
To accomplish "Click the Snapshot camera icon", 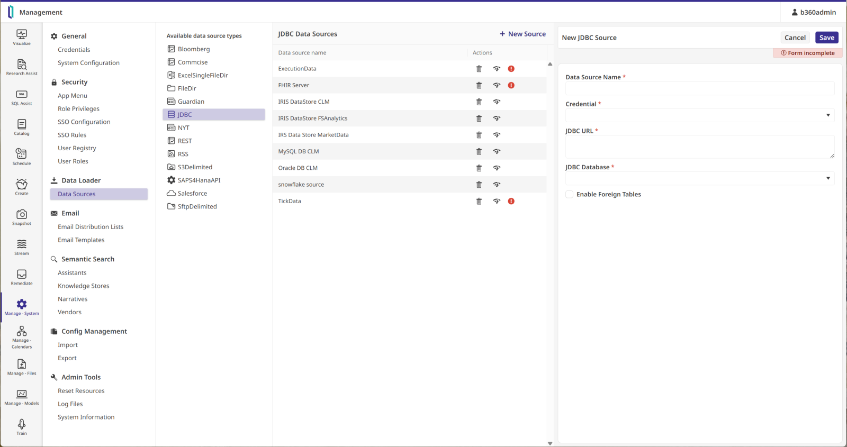I will pos(22,215).
